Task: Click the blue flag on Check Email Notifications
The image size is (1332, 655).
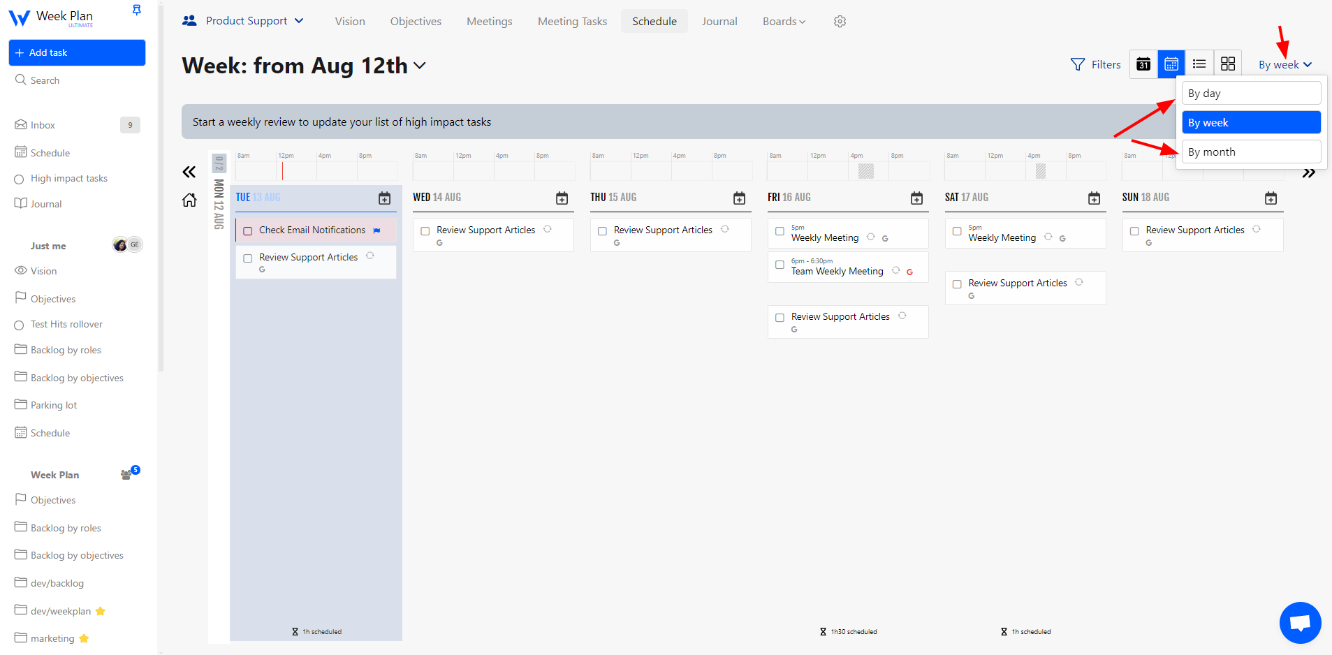Action: (377, 230)
